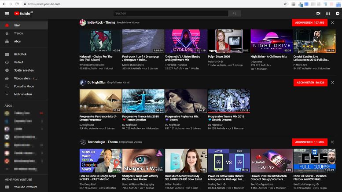342x192 pixels.
Task: Expand Mehr ansehen in sidebar
Action: (x=24, y=94)
